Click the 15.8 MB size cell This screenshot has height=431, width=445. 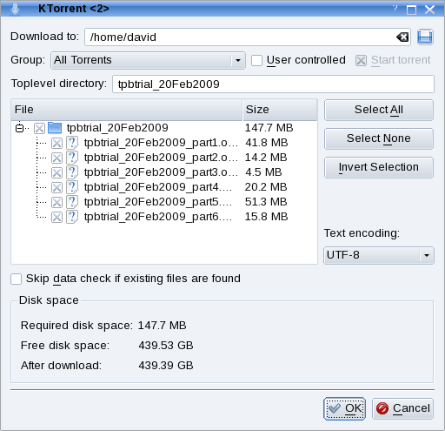click(x=266, y=217)
